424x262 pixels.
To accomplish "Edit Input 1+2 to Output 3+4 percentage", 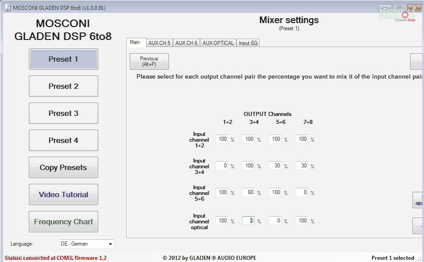I will 248,139.
